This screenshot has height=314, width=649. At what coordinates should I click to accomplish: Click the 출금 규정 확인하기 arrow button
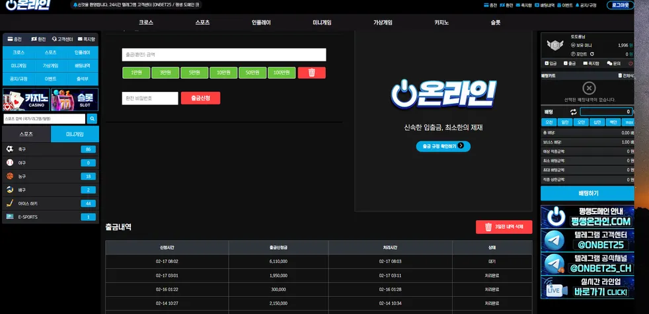[443, 146]
